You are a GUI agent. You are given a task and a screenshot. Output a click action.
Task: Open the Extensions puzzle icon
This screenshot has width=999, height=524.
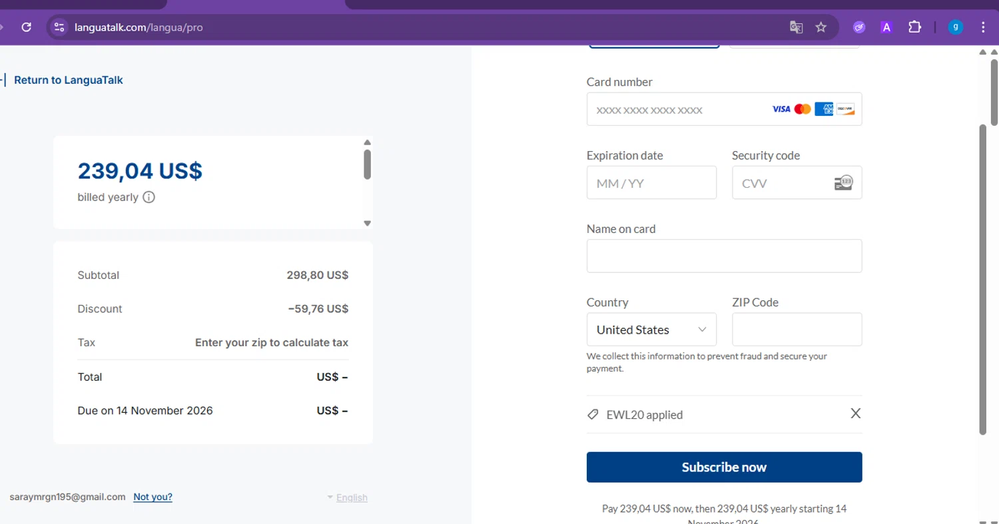point(914,27)
